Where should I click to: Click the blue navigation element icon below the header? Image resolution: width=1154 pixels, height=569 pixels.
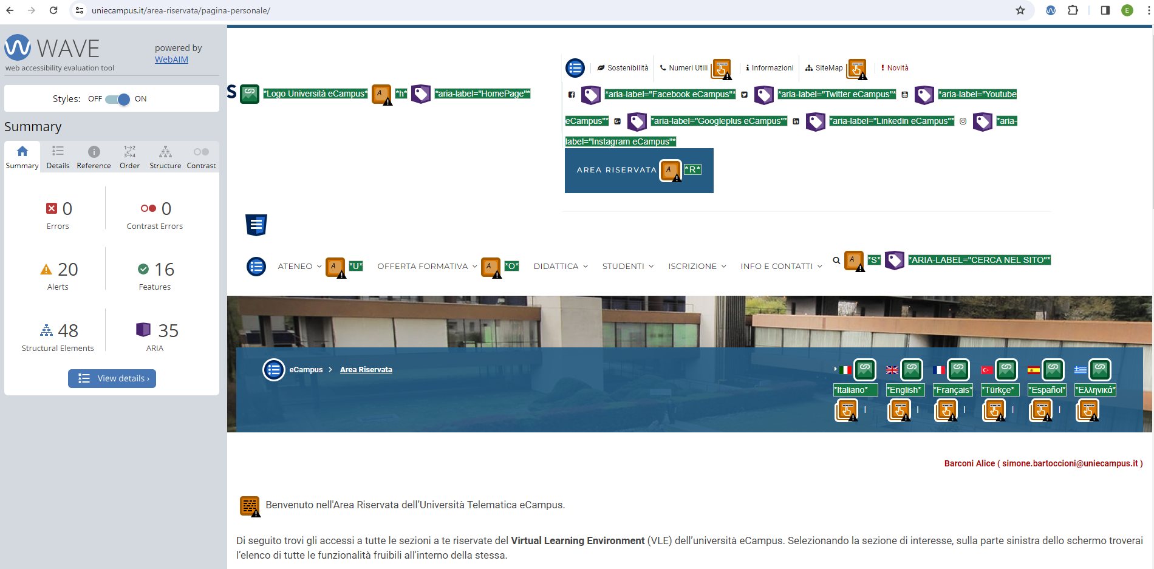click(x=256, y=225)
